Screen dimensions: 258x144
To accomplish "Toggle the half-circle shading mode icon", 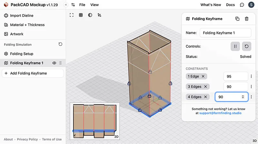I will point(90,15).
